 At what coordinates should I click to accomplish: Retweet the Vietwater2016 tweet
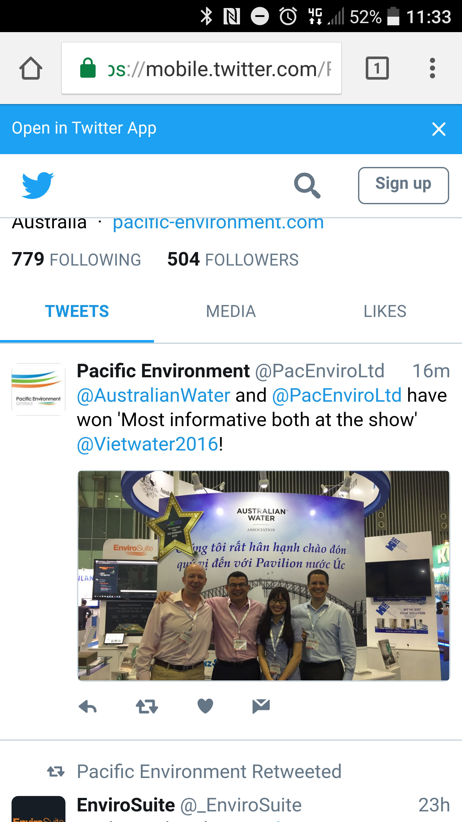[147, 706]
